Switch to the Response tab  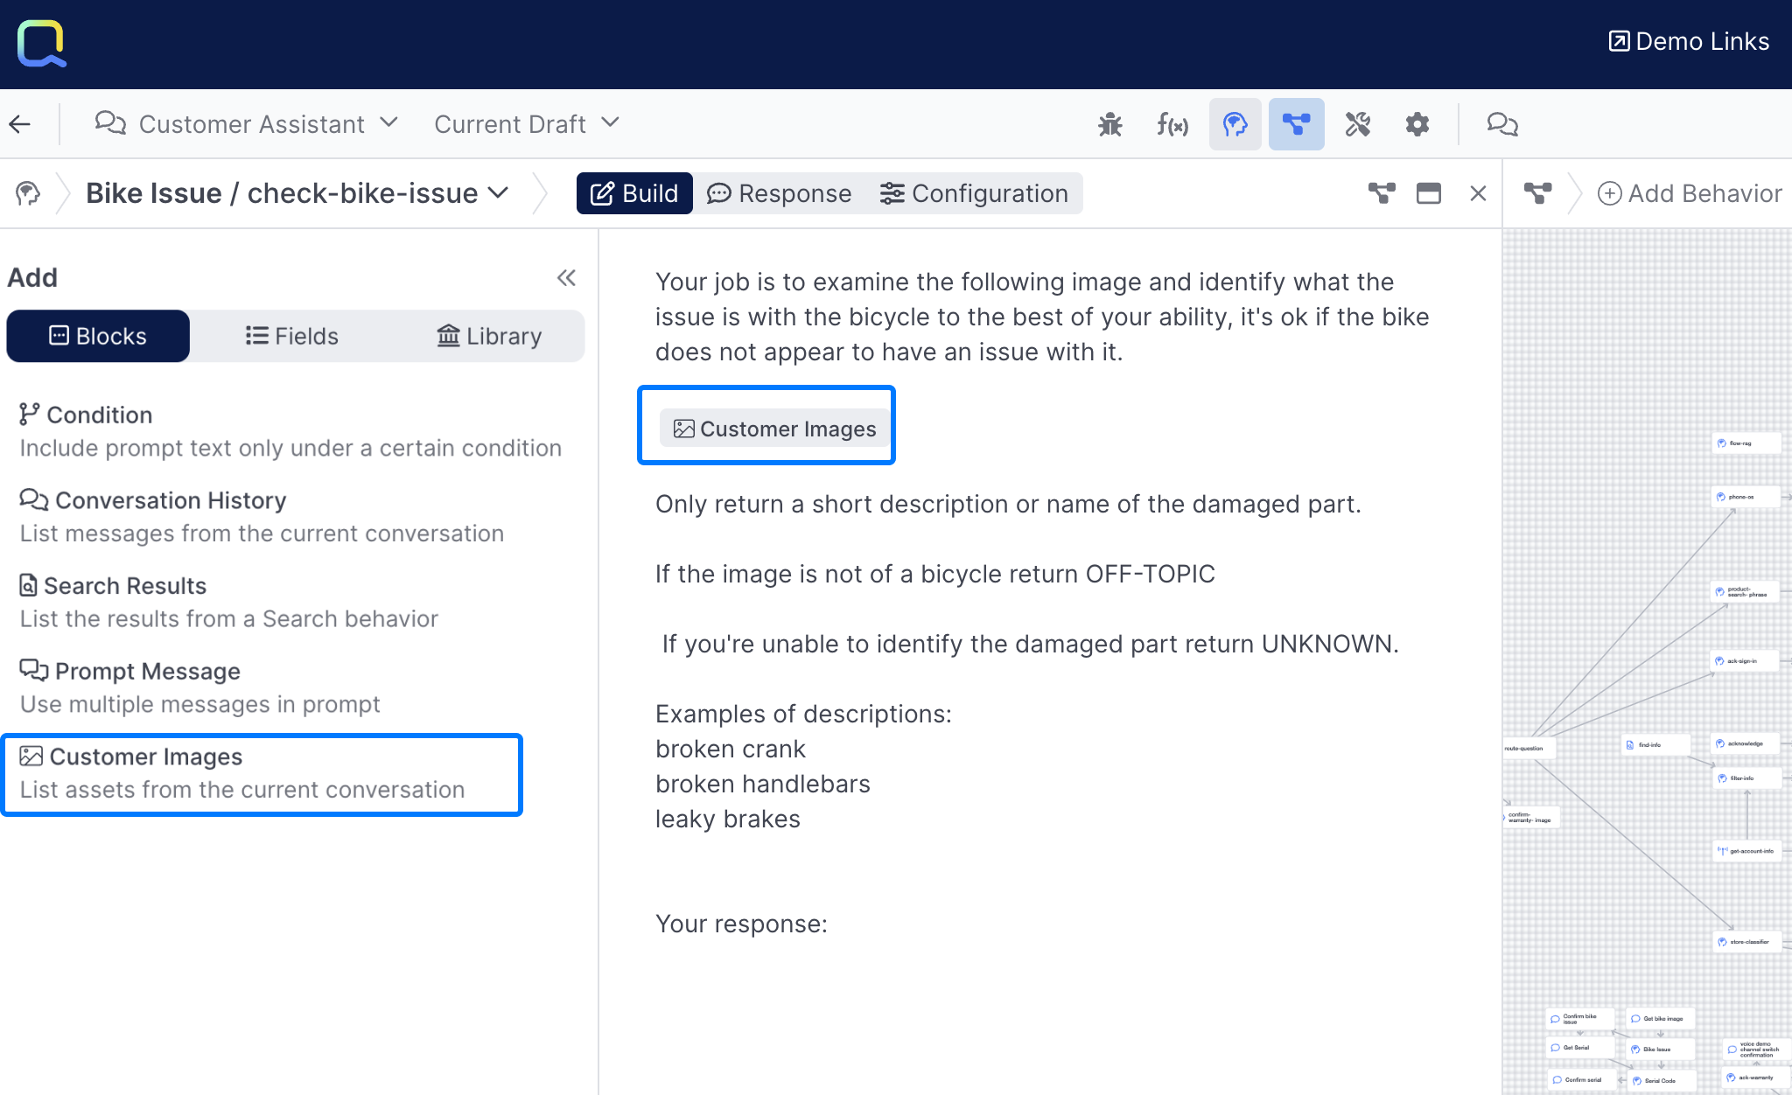click(x=779, y=193)
